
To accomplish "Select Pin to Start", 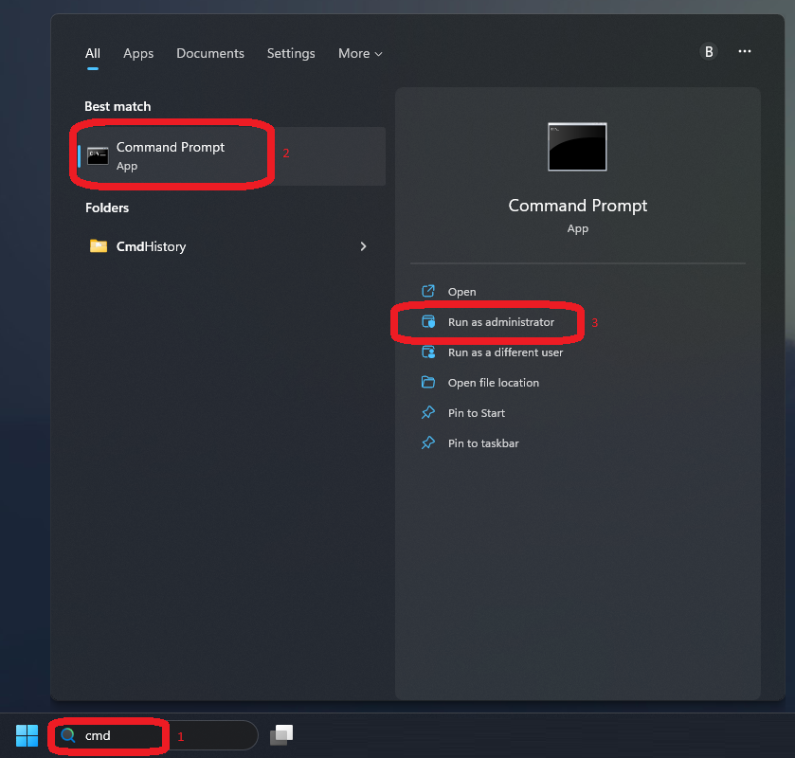I will pyautogui.click(x=577, y=413).
